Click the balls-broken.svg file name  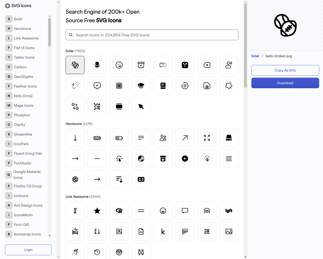[279, 56]
